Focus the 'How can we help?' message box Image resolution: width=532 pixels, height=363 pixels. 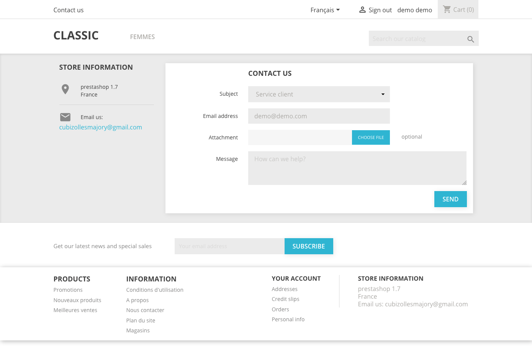(x=356, y=168)
